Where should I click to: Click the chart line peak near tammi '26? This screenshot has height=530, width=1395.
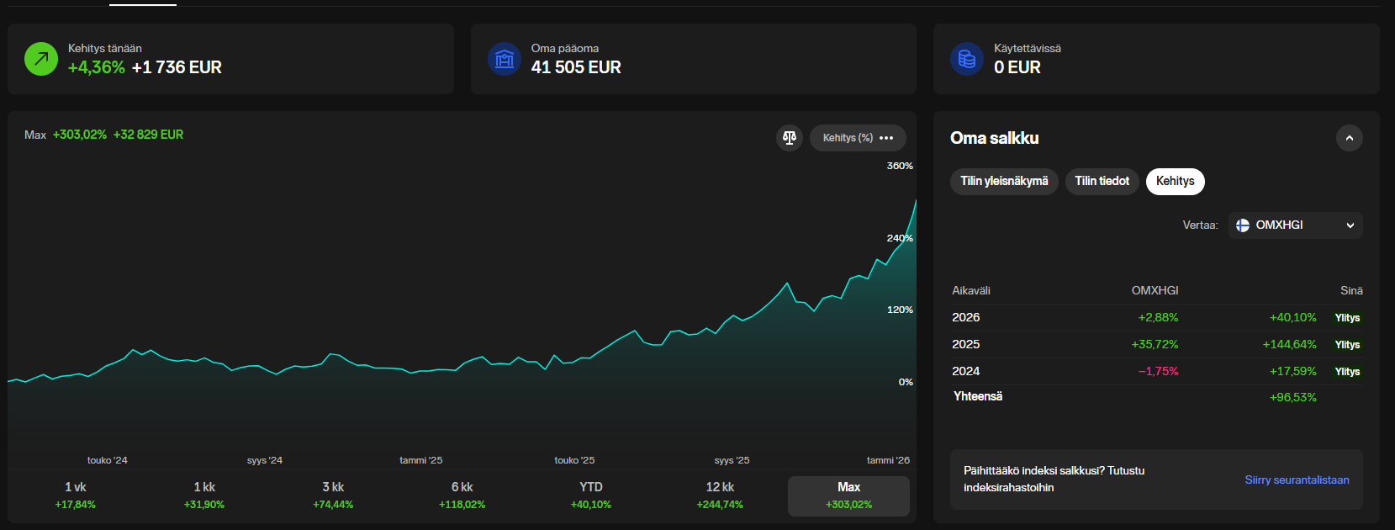(915, 201)
